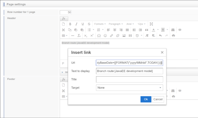Open the Paragraph menu in Header
This screenshot has width=198, height=118.
116,24
